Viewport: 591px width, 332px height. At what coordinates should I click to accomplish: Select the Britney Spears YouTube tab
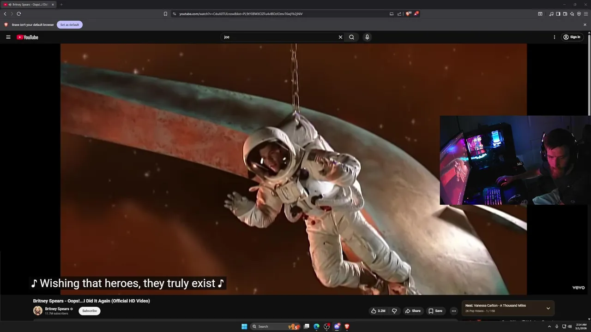pos(29,5)
